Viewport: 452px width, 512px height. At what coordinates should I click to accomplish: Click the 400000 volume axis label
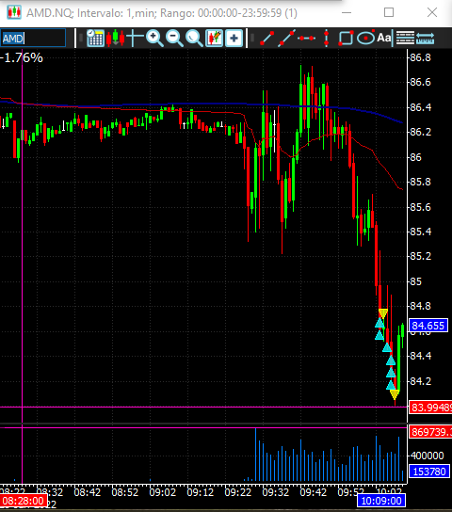[x=427, y=456]
